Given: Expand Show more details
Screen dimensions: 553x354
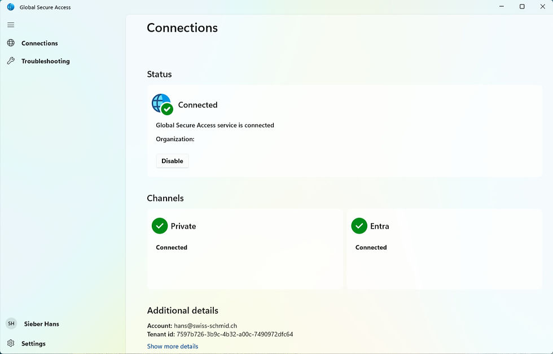Looking at the screenshot, I should coord(173,346).
